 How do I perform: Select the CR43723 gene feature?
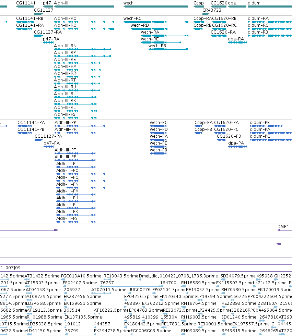[x=206, y=14]
